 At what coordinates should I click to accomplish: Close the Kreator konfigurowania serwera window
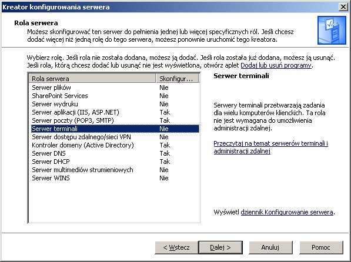pyautogui.click(x=343, y=7)
